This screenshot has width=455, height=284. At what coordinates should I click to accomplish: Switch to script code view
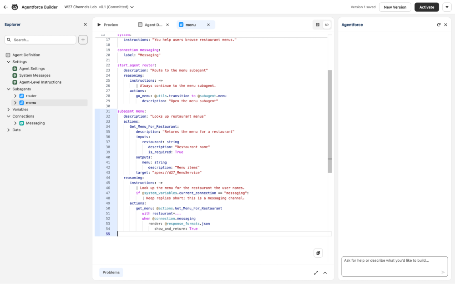[x=327, y=25]
